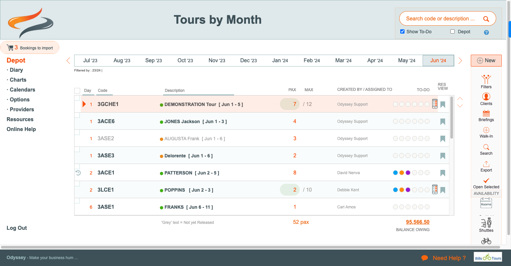
Task: Open the Diary menu item
Action: (x=16, y=70)
